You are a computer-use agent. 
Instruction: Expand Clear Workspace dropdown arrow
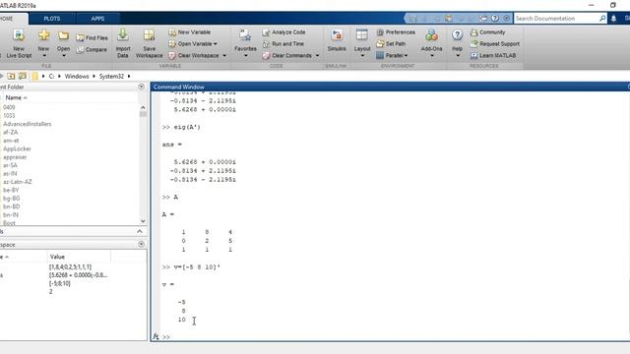[224, 56]
